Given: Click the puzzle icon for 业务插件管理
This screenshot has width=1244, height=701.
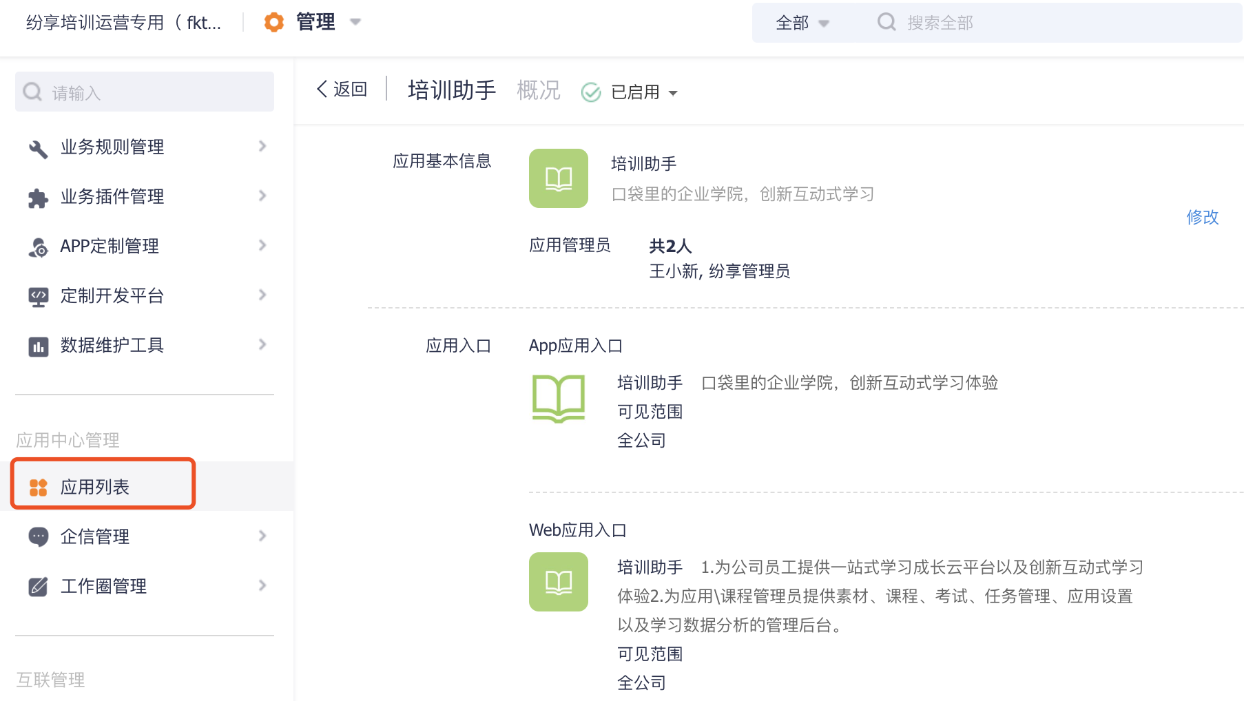Looking at the screenshot, I should tap(38, 198).
